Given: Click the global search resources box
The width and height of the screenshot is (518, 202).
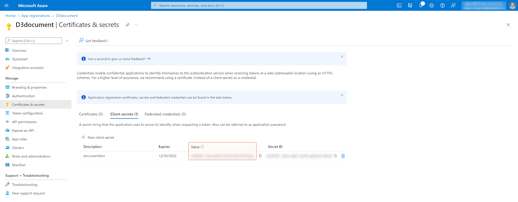Looking at the screenshot, I should (x=259, y=5).
